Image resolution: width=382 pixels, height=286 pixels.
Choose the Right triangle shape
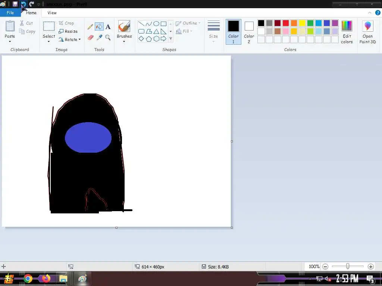[163, 31]
